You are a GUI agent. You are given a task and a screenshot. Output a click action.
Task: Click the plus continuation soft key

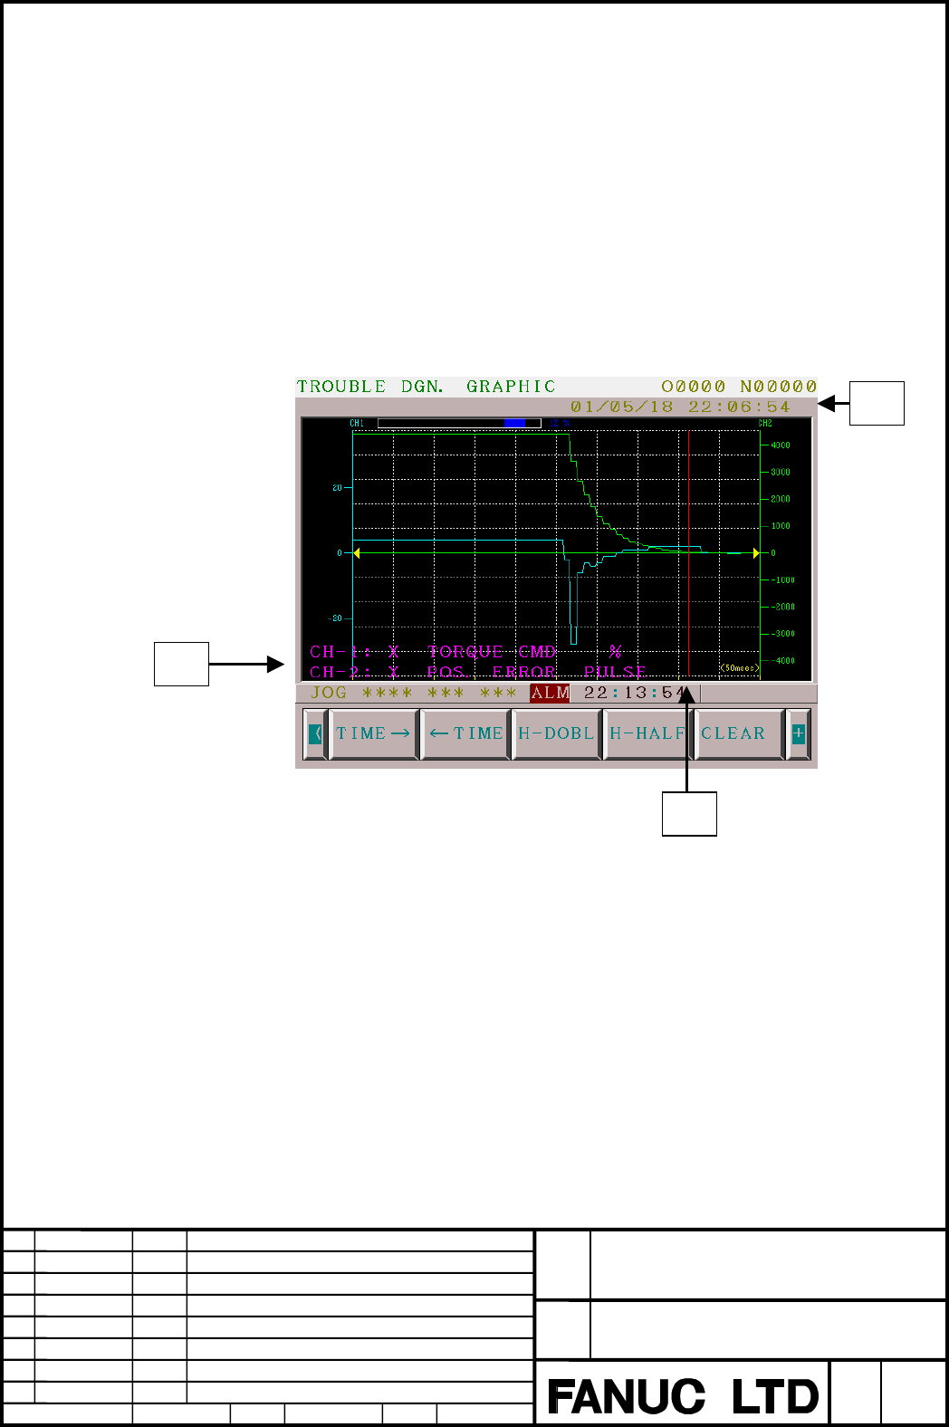798,733
